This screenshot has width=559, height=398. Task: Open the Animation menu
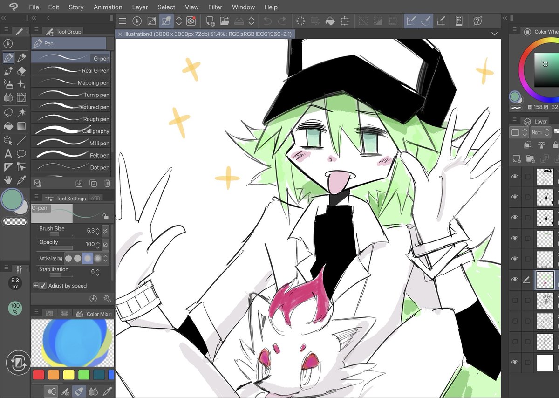click(108, 7)
